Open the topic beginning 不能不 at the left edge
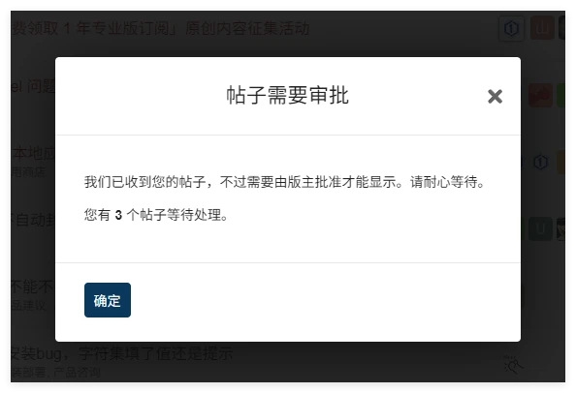Viewport: 576px width, 393px height. [x=32, y=287]
